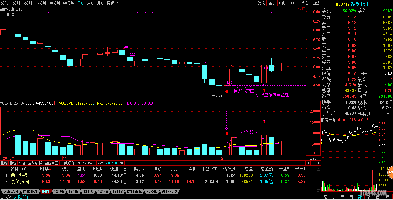This screenshot has height=200, width=393.
Task: Toggle the VOL-TDX indicator
Action: tap(111, 163)
